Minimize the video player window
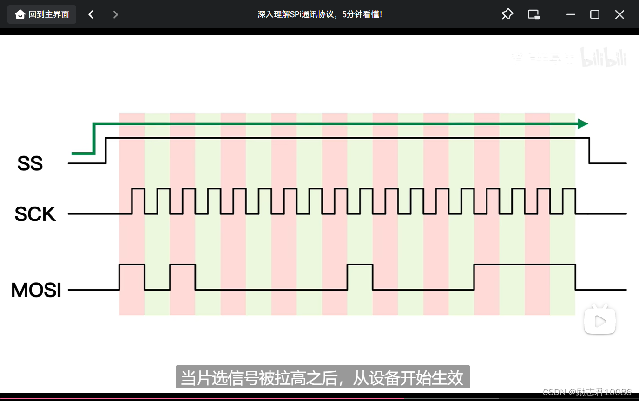The image size is (639, 401). 571,14
